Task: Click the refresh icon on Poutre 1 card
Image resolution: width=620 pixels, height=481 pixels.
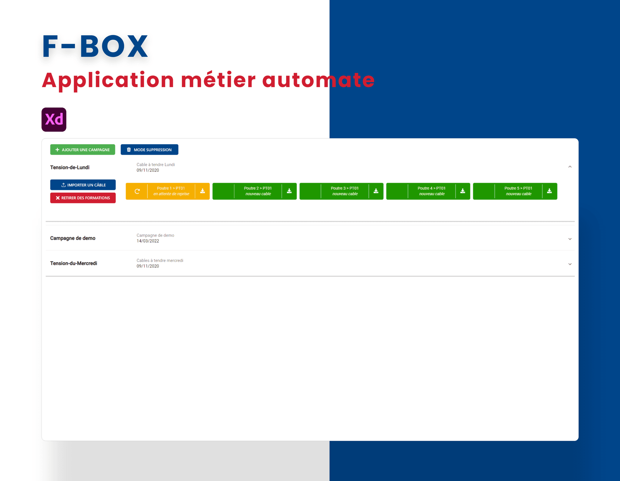Action: pyautogui.click(x=137, y=191)
